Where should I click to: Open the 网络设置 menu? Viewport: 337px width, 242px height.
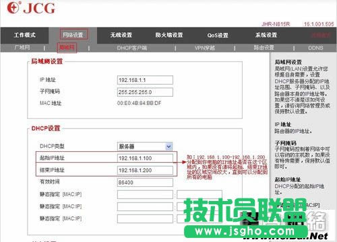73,35
